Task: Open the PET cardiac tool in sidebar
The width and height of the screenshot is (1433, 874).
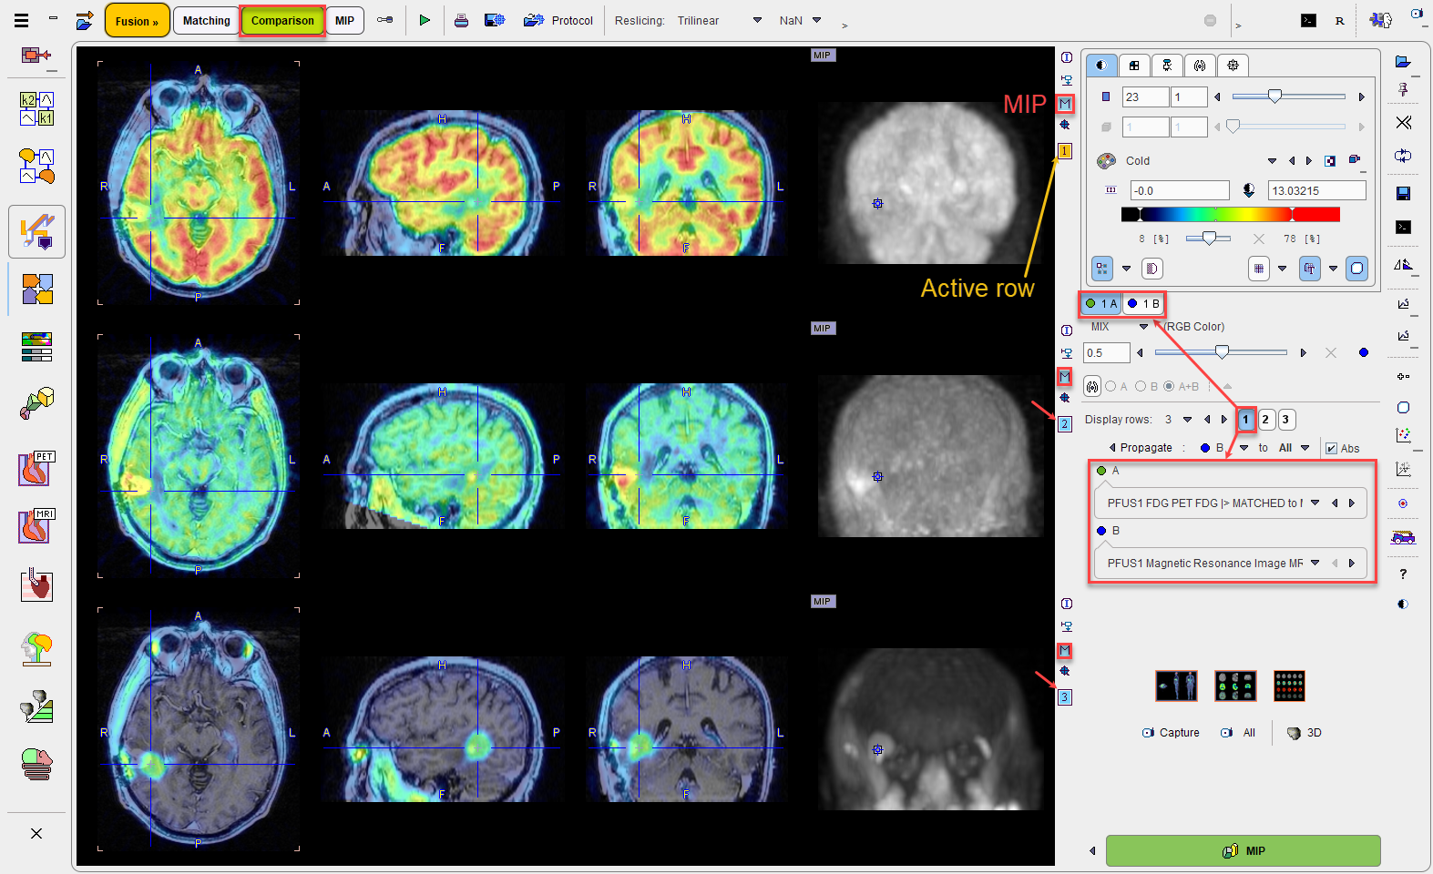Action: [37, 469]
